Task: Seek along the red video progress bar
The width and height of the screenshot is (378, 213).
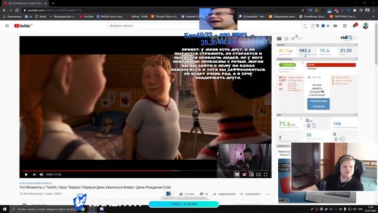Action: click(145, 170)
